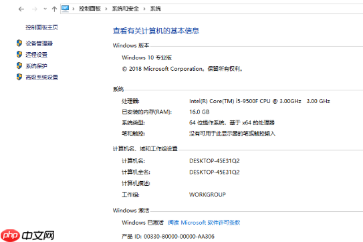Open 系统保护 link
Viewport: 363px width, 242px height.
pyautogui.click(x=36, y=66)
